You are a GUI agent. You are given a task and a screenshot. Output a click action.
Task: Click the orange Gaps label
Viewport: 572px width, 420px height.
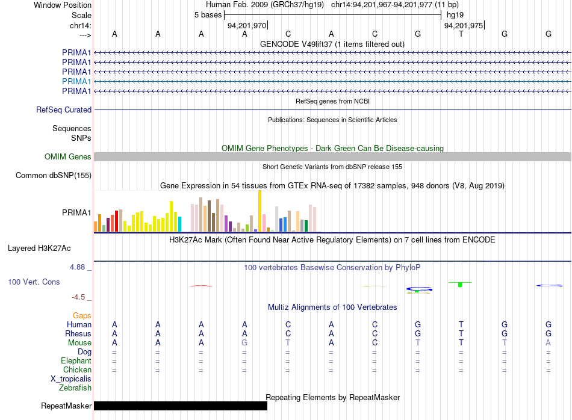pyautogui.click(x=82, y=315)
